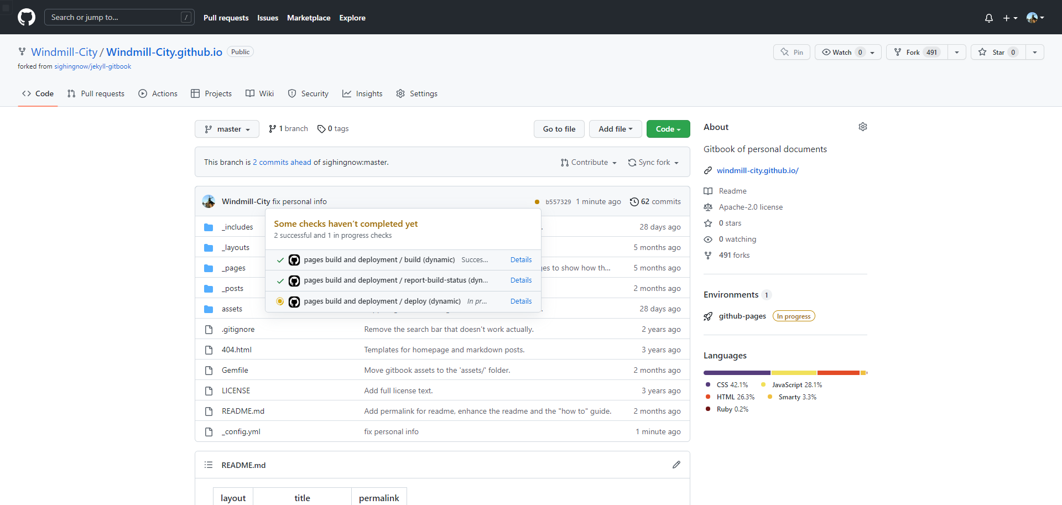Open commit hash b557329

(x=558, y=202)
